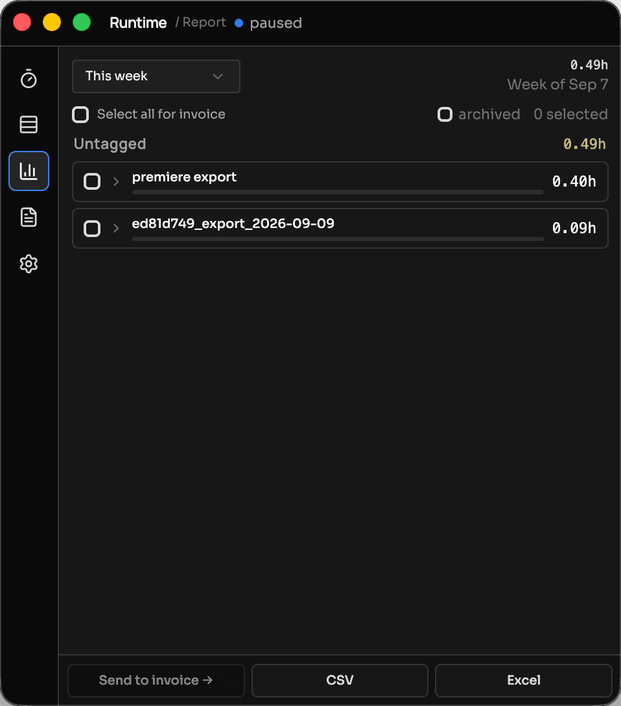Click the Runtime app title
This screenshot has height=706, width=621.
(x=138, y=23)
